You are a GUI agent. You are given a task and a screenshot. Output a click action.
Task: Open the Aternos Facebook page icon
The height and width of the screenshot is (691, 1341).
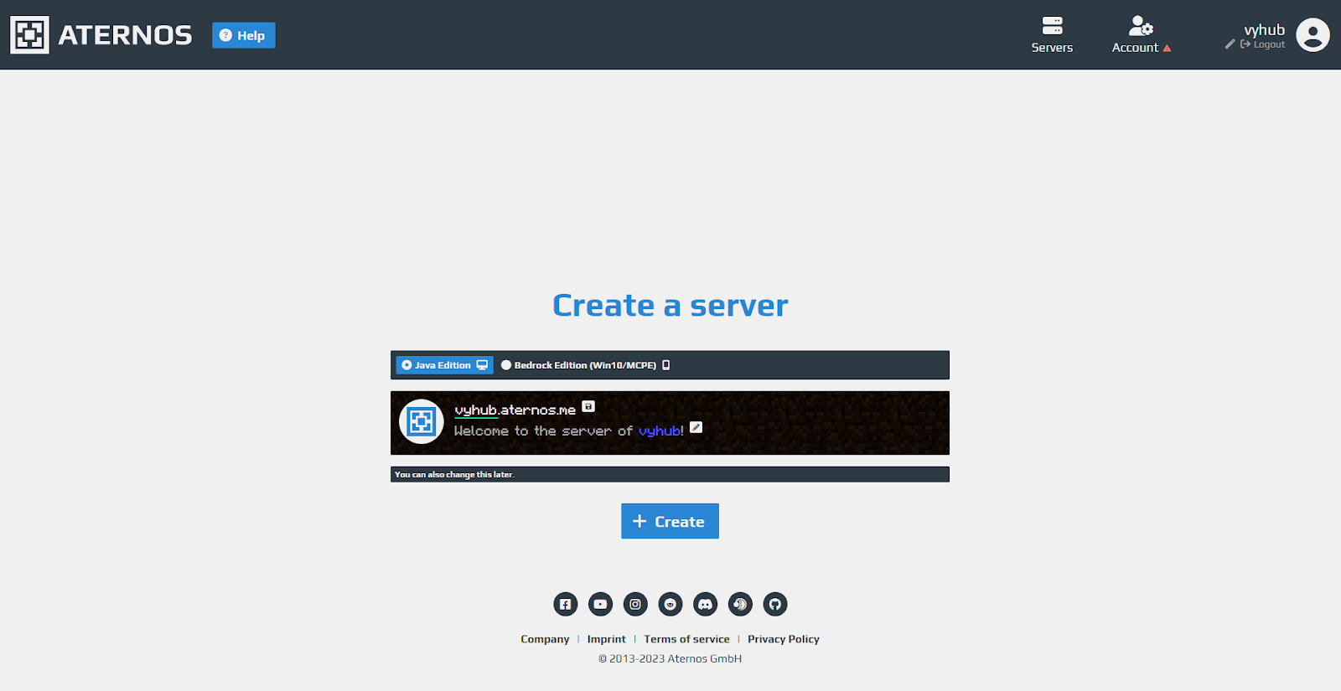pos(566,604)
